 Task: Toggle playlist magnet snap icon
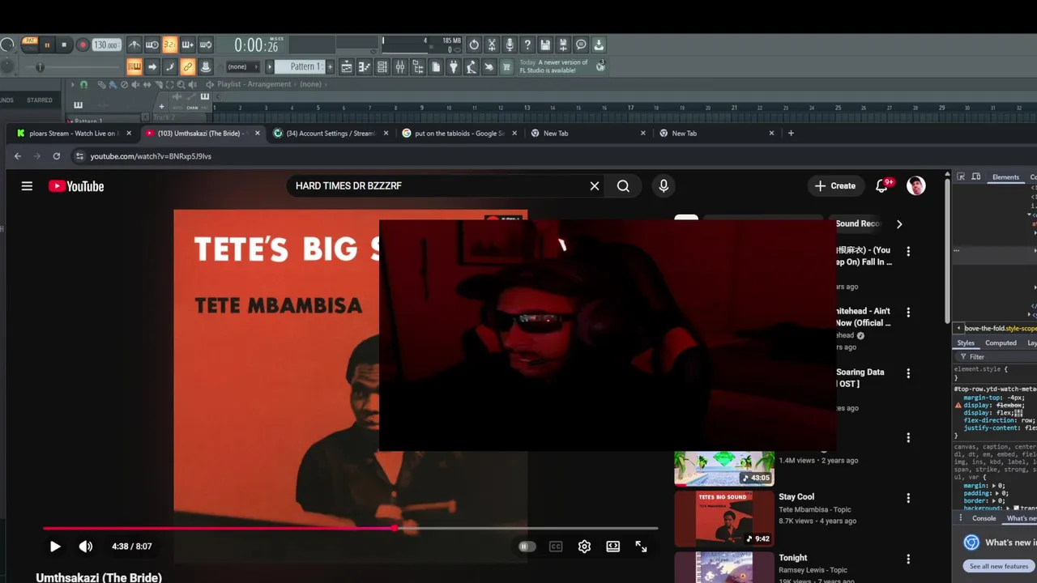[83, 84]
